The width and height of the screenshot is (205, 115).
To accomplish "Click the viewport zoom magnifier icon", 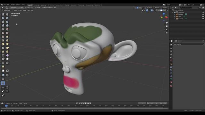I will pyautogui.click(x=167, y=23).
